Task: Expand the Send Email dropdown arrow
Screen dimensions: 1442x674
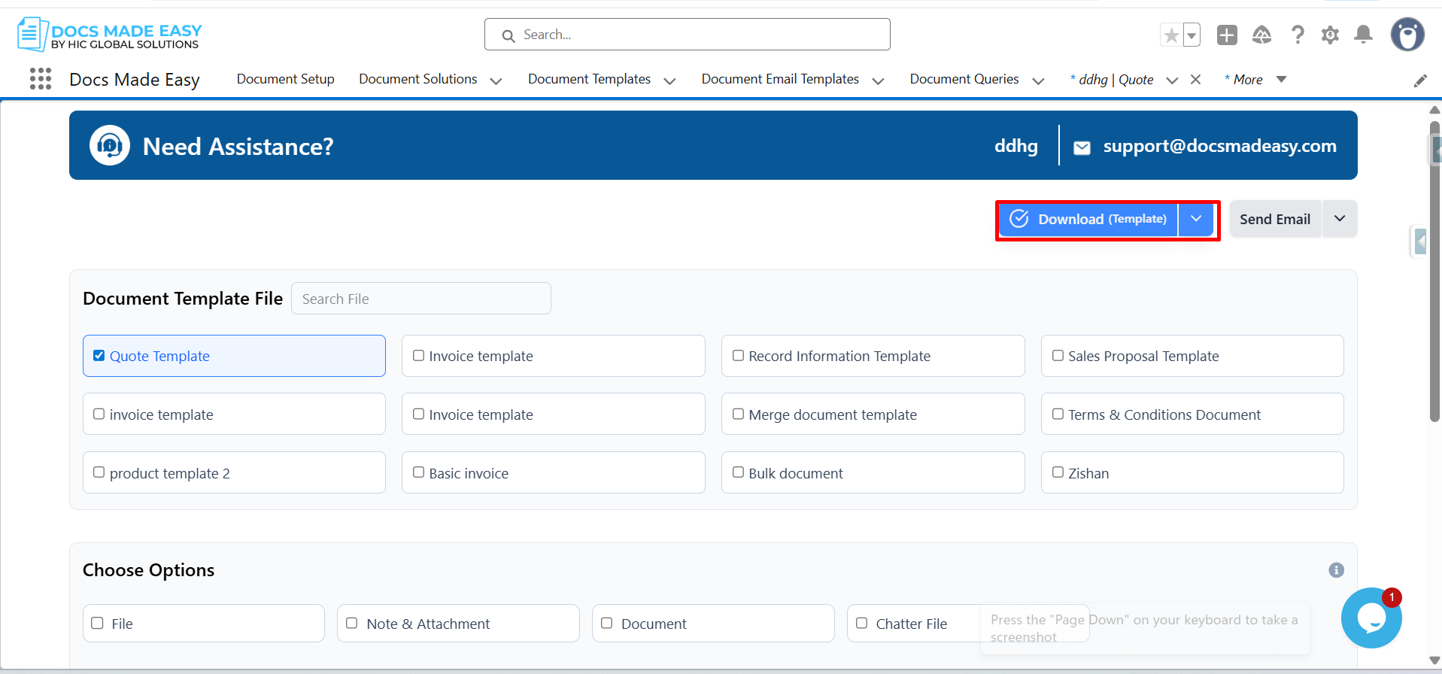Action: coord(1340,219)
